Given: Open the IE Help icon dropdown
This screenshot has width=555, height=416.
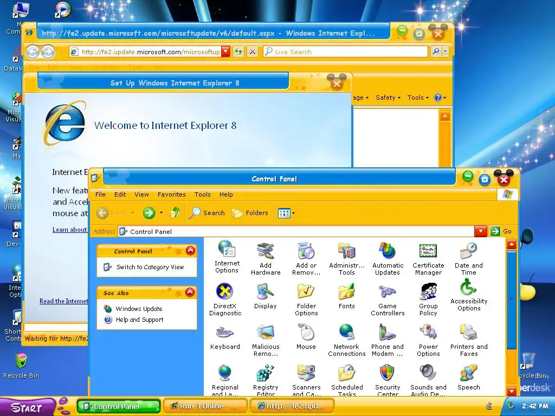Looking at the screenshot, I should (x=440, y=97).
